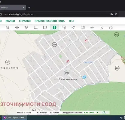Expand the ККС 2005 coordinate system dropdown
Image resolution: width=125 pixels, height=120 pixels.
coord(97,112)
